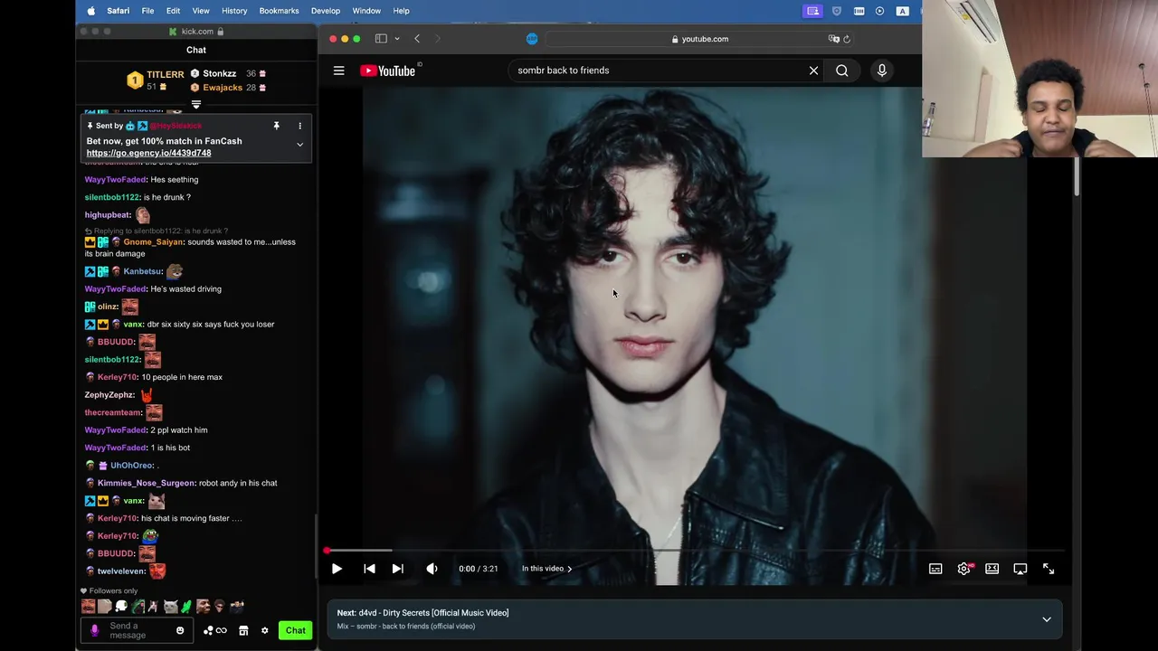Screen dimensions: 1158x651
Task: Open the Edit menu
Action: point(173,11)
